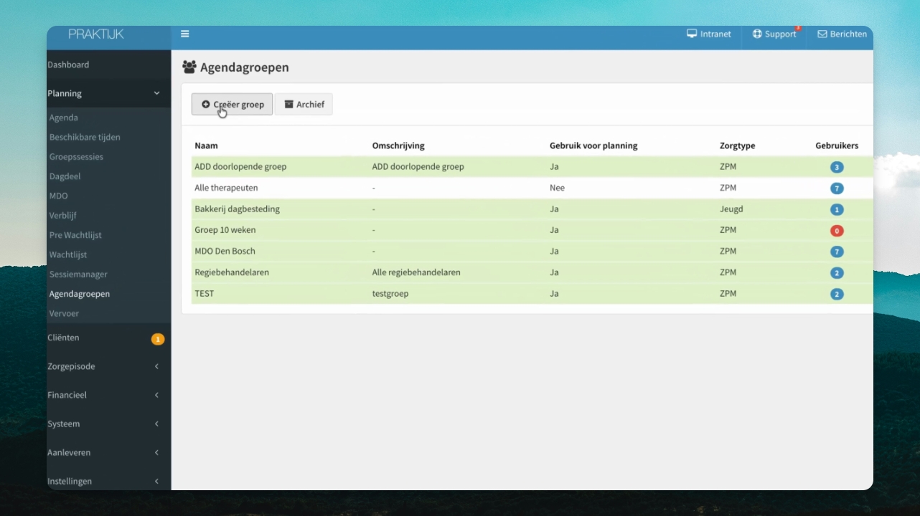The height and width of the screenshot is (516, 920).
Task: Click the Alle regiebehandelaren description
Action: 416,272
